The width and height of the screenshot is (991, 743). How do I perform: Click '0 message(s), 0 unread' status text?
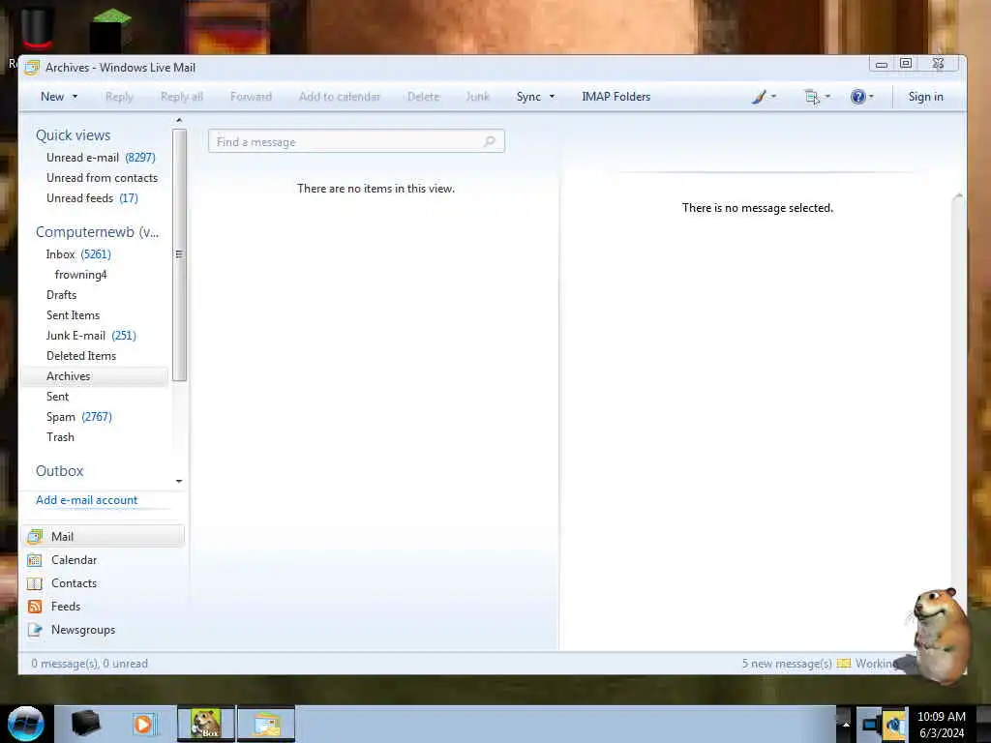pos(89,664)
